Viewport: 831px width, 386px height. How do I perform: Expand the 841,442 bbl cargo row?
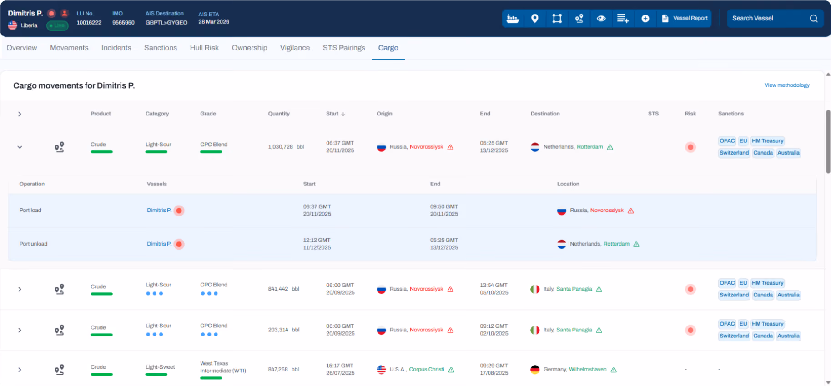point(20,289)
